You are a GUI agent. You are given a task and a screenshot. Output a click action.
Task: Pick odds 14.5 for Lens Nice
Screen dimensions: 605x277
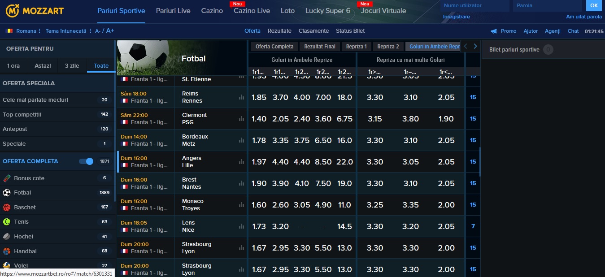coord(344,226)
